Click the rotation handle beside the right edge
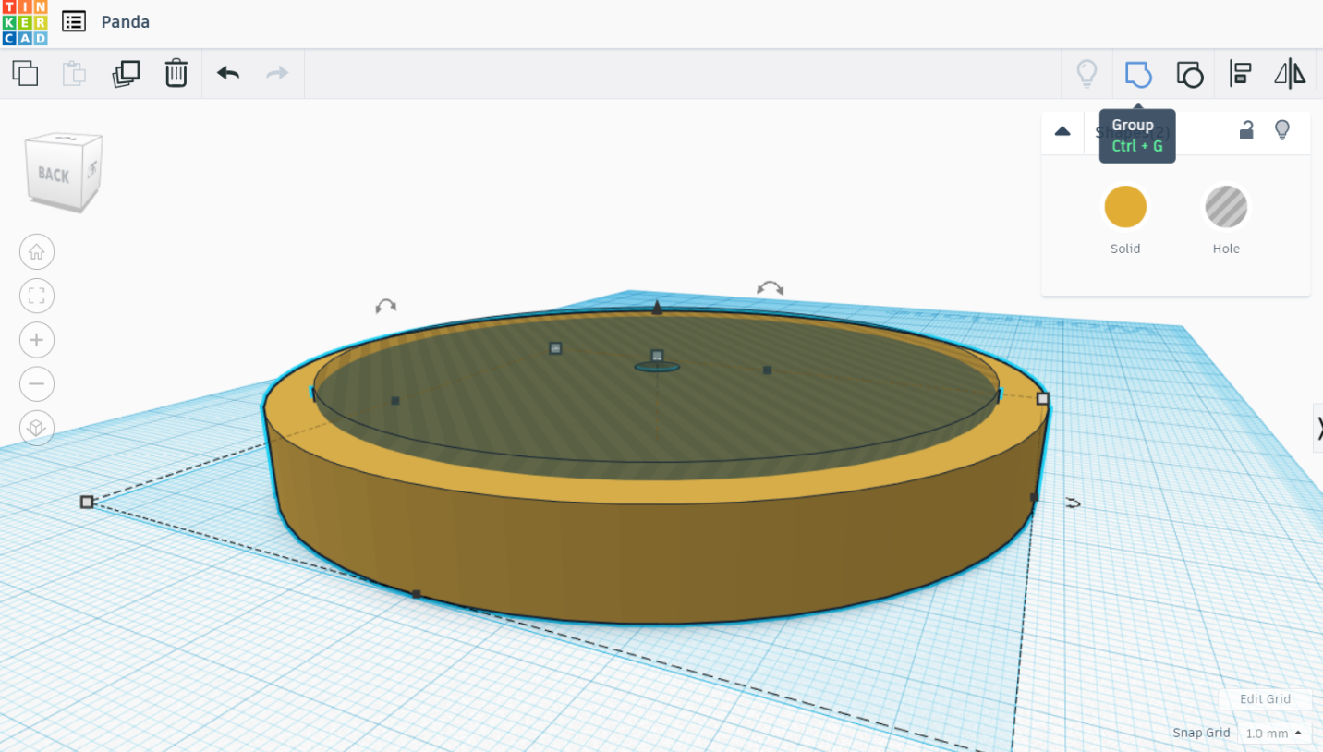This screenshot has height=752, width=1323. coord(1073,503)
